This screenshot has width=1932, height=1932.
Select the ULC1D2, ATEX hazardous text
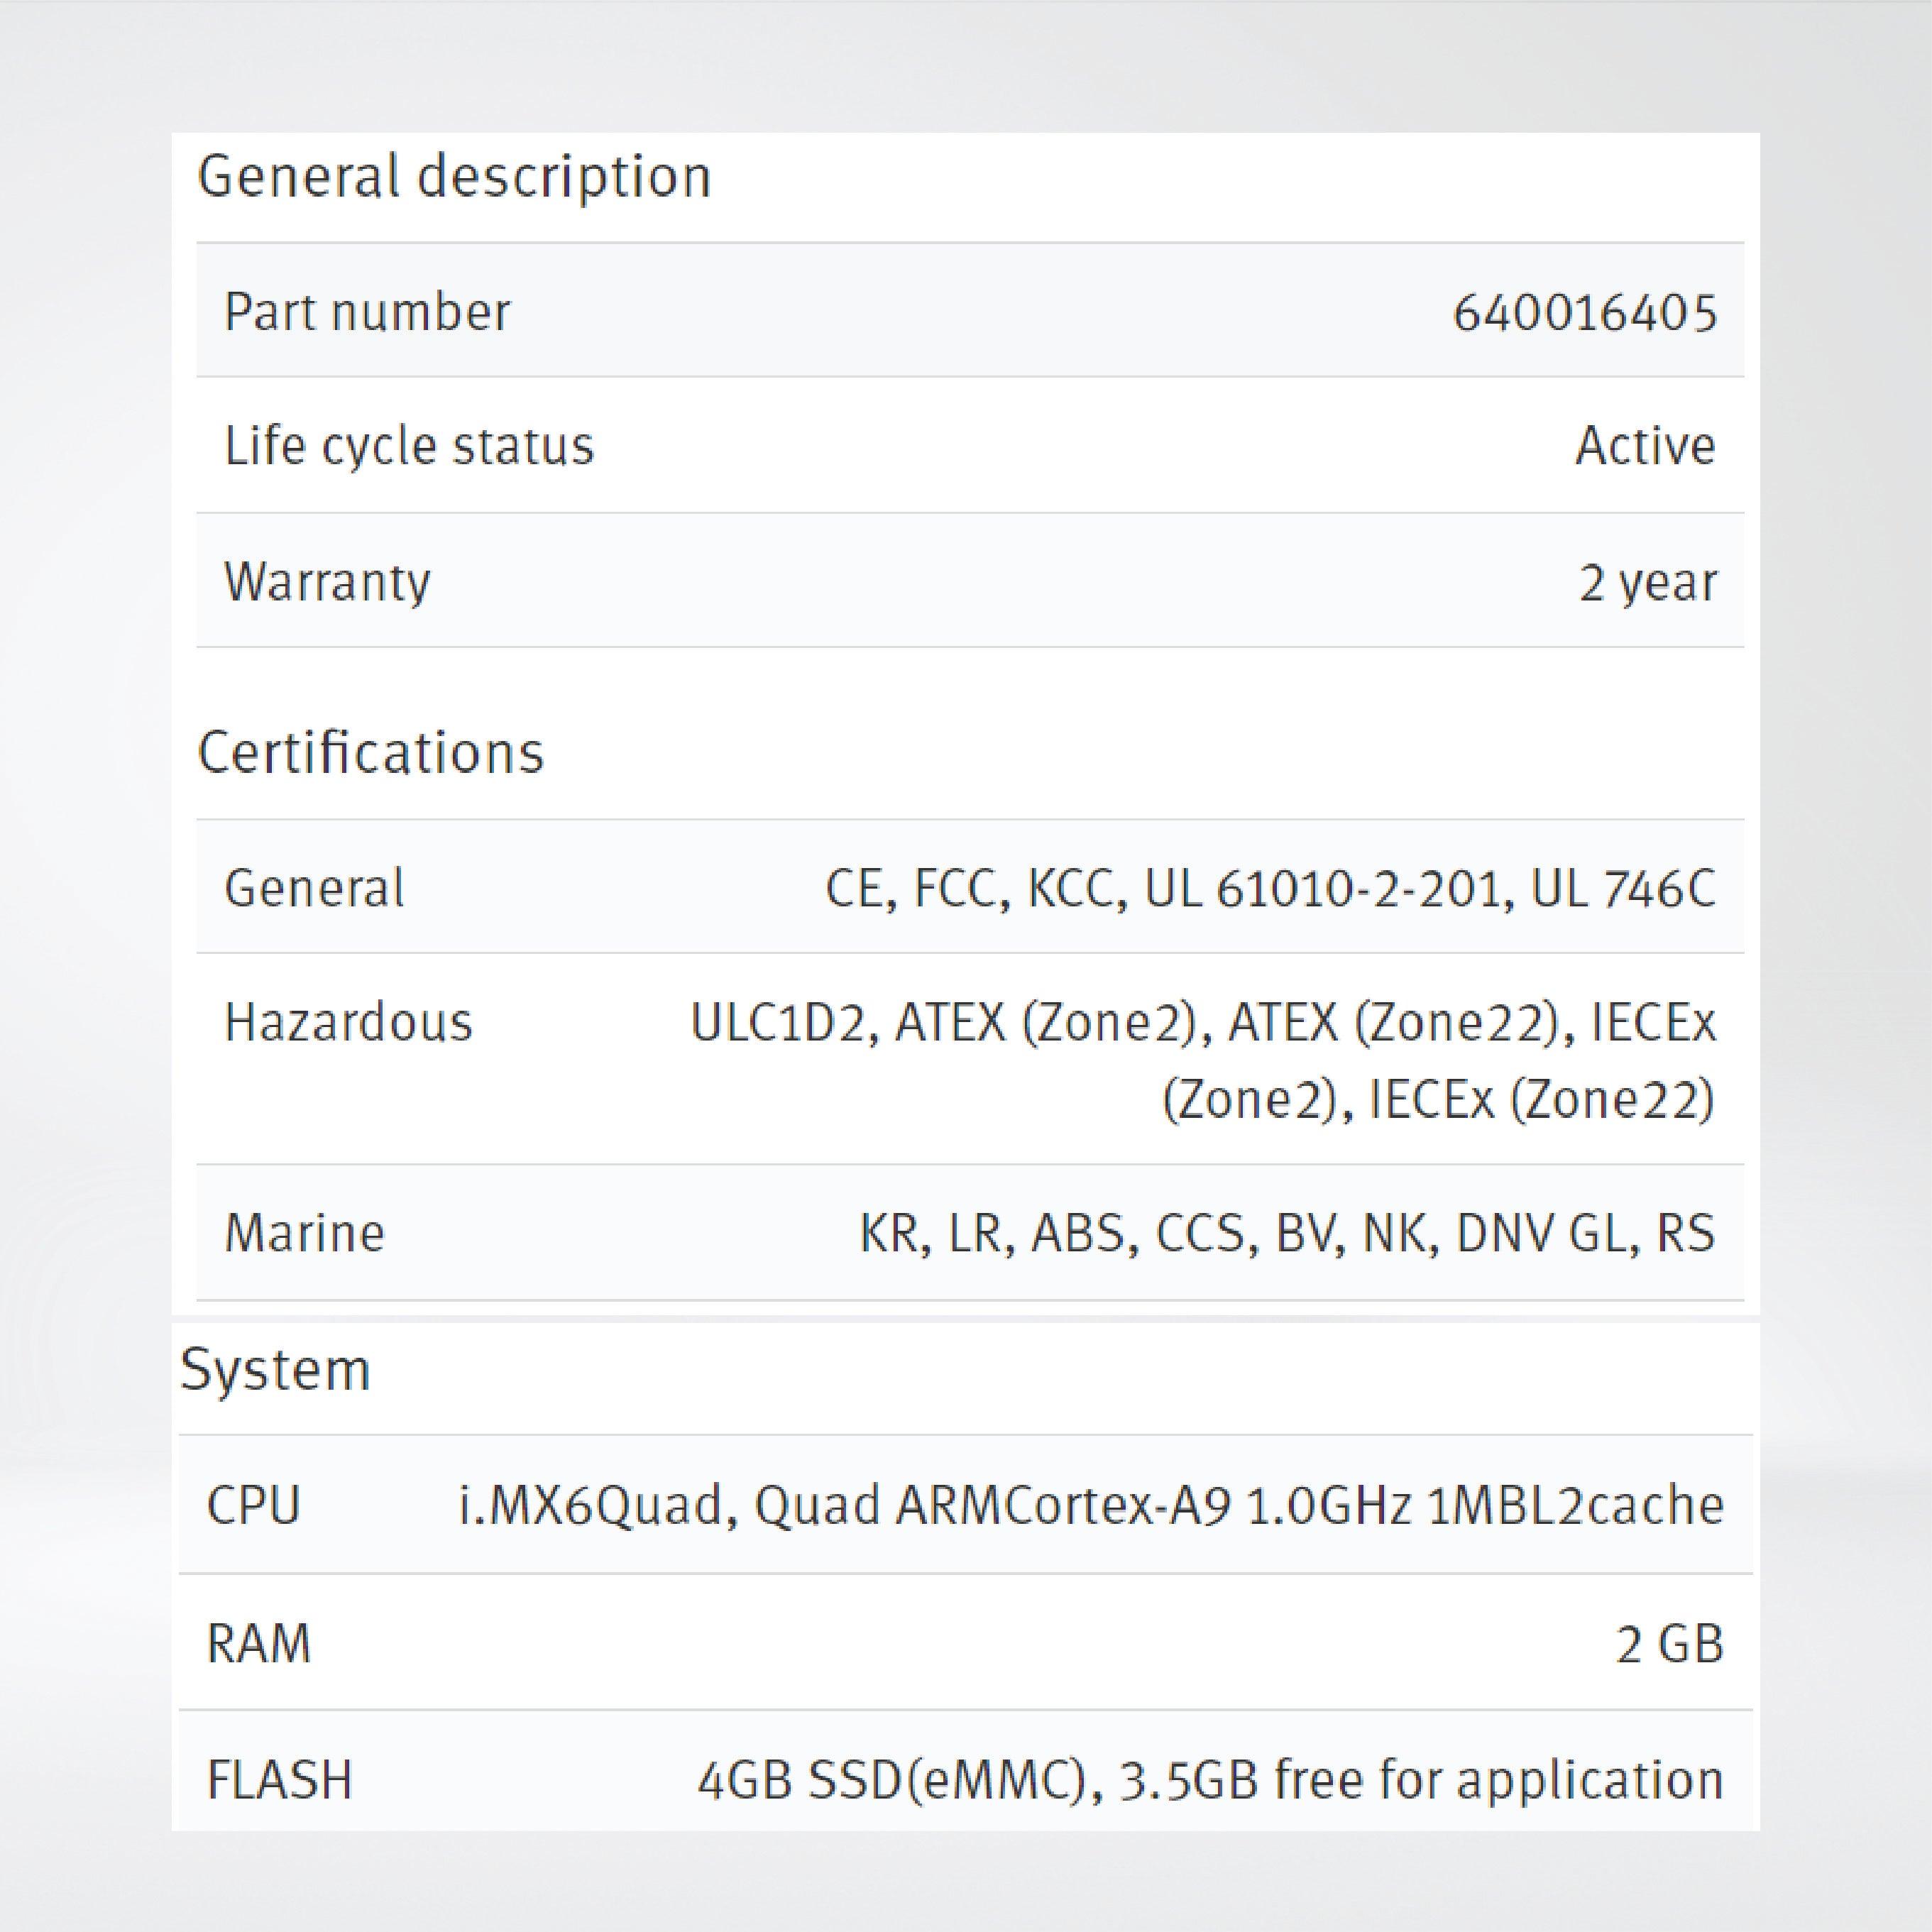tap(1203, 1060)
